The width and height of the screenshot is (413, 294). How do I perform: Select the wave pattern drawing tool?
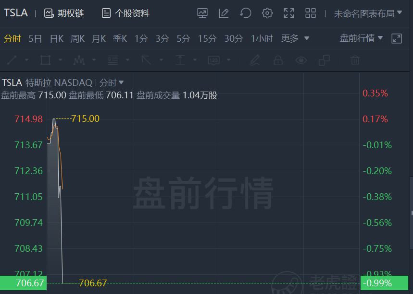click(79, 60)
